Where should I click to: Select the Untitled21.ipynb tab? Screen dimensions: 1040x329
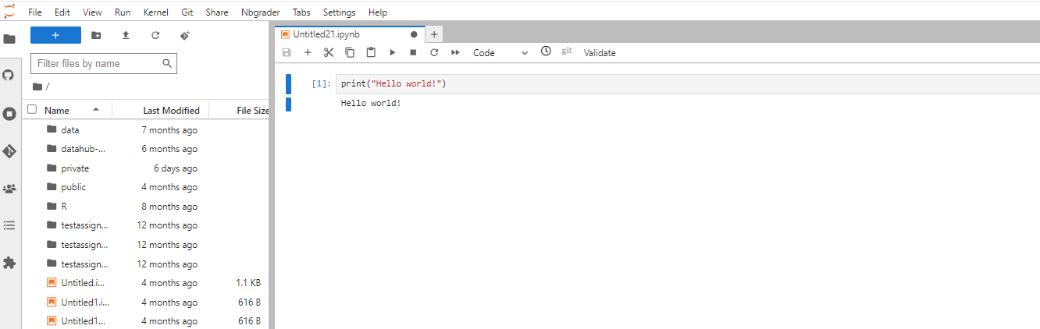click(x=348, y=34)
